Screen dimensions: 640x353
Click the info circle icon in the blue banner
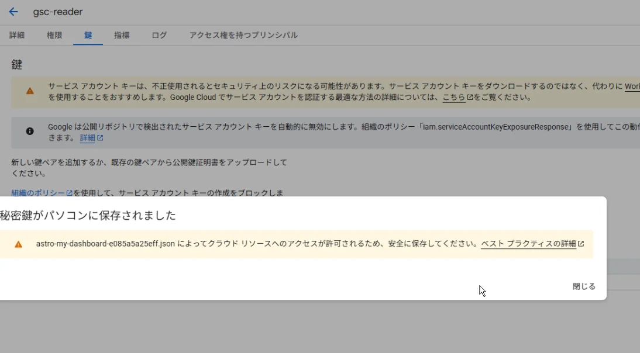[x=30, y=131]
